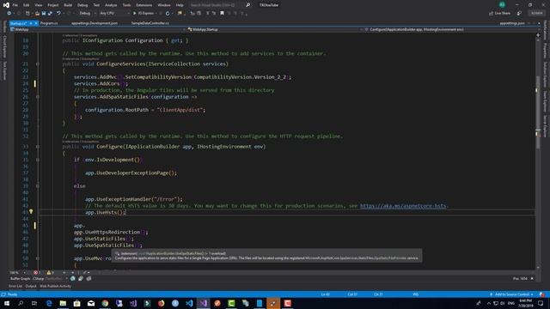Open Task View on taskbar

point(34,303)
